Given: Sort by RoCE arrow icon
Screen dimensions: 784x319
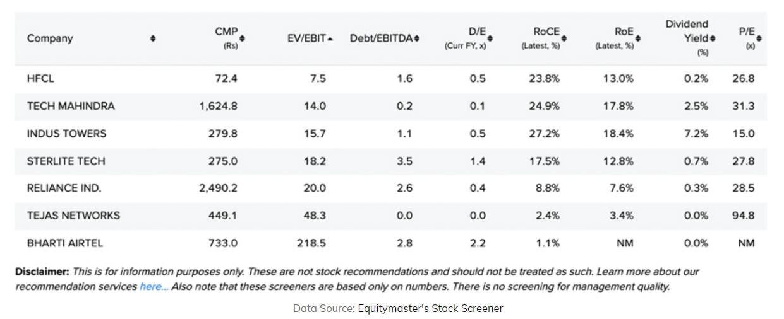Looking at the screenshot, I should (x=564, y=38).
